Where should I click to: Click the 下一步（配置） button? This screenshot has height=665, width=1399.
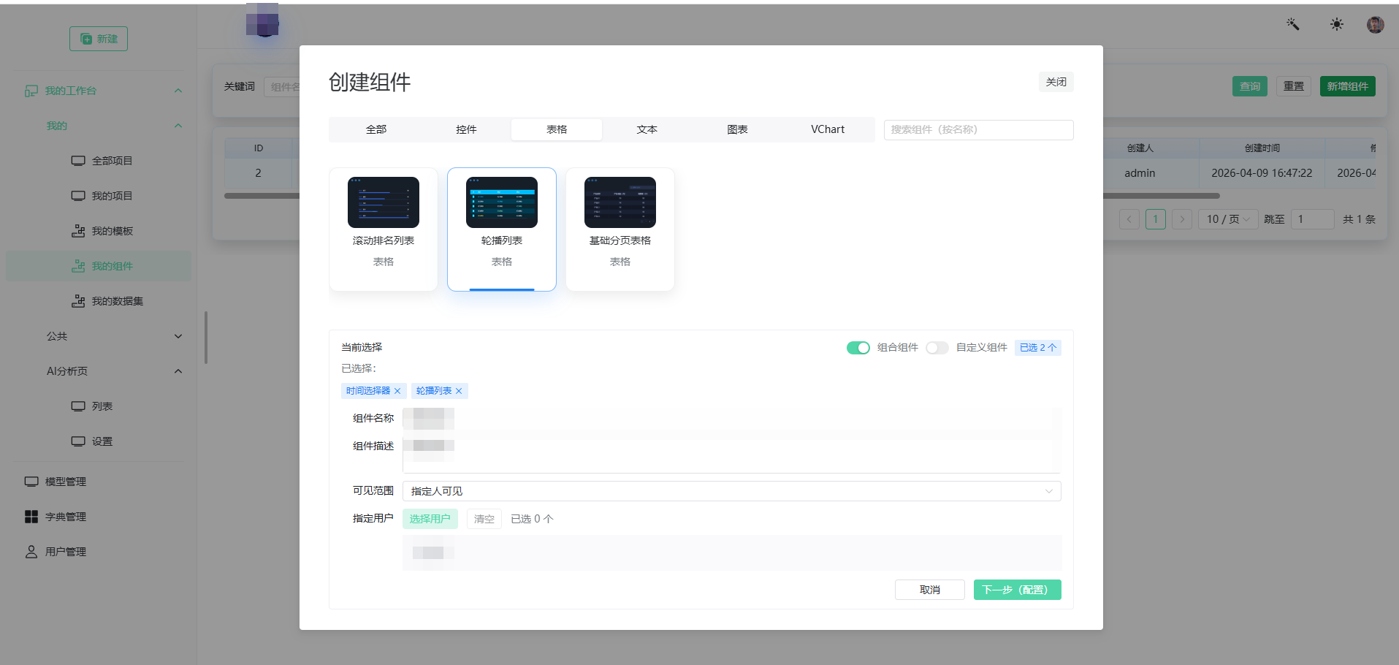1017,590
